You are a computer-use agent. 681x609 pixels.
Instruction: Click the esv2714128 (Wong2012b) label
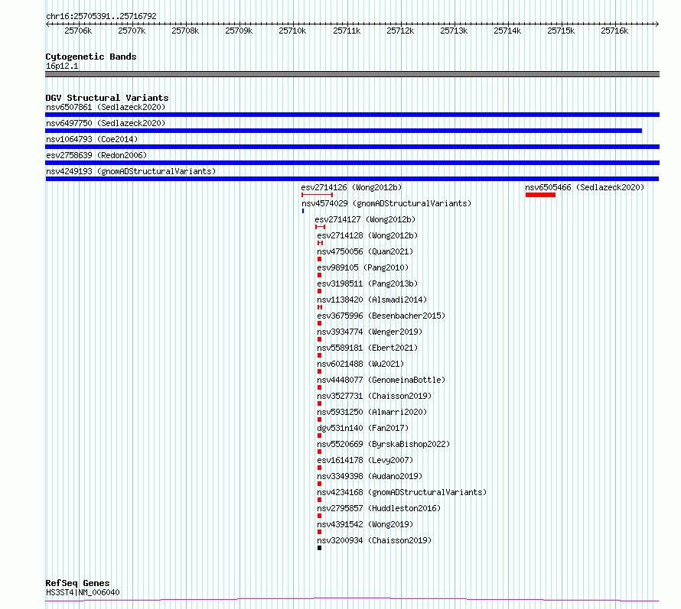point(367,235)
